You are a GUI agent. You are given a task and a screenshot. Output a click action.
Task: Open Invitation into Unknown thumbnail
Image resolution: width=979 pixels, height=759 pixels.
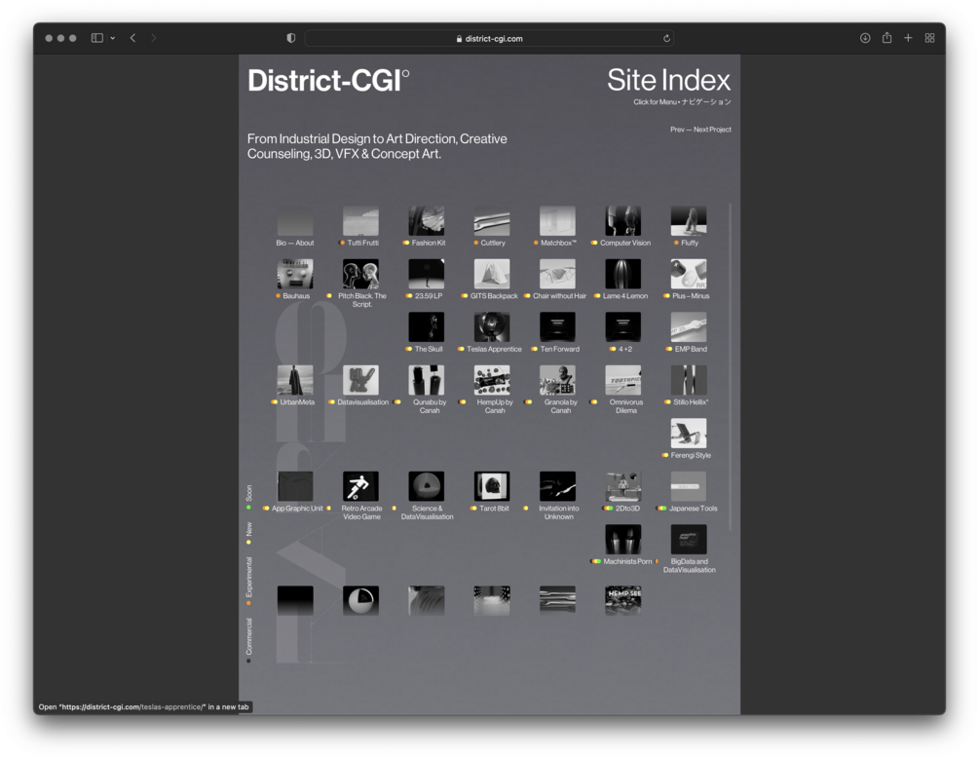557,486
